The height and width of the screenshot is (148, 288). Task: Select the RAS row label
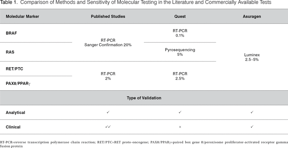10,52
